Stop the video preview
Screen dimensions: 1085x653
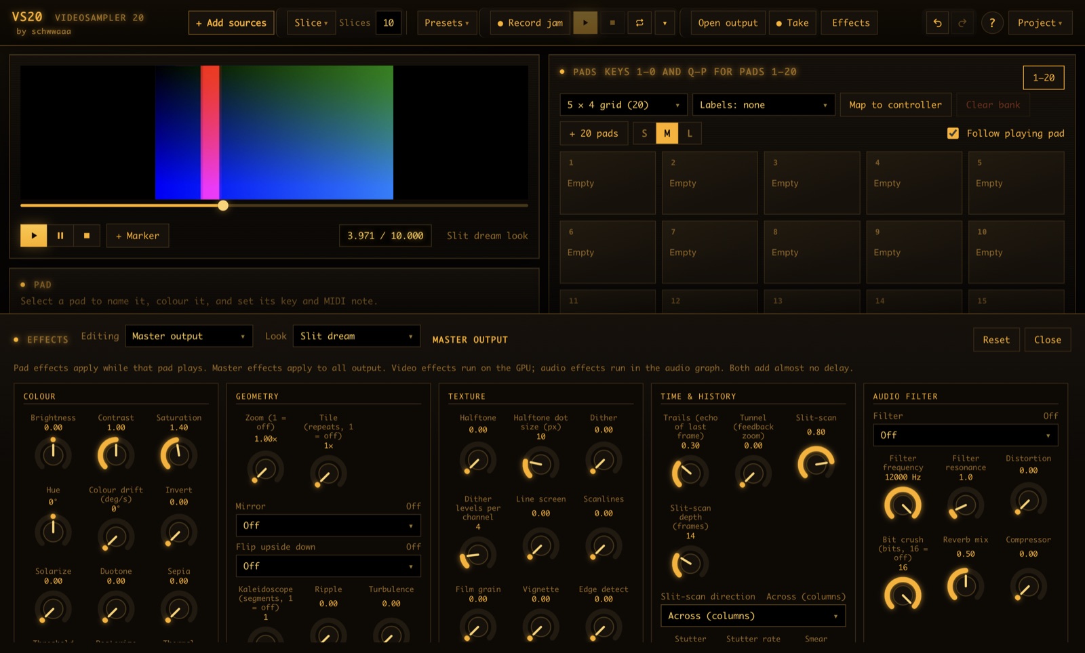pyautogui.click(x=87, y=236)
